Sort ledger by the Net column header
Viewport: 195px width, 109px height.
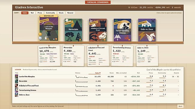click(x=138, y=73)
